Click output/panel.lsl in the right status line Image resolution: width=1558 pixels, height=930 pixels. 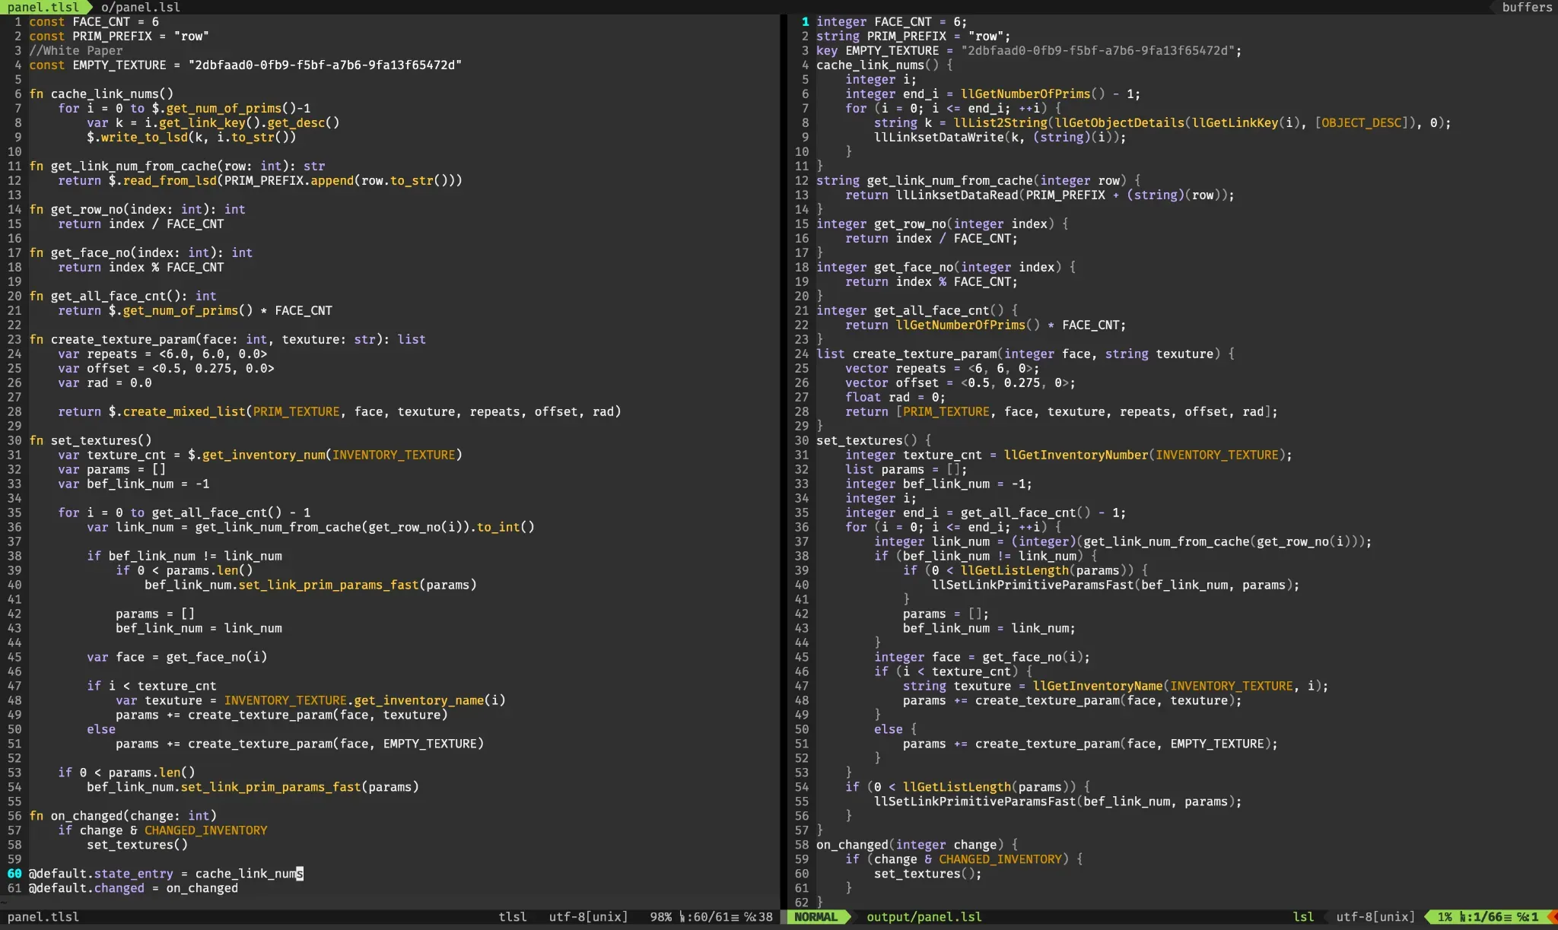click(x=924, y=917)
